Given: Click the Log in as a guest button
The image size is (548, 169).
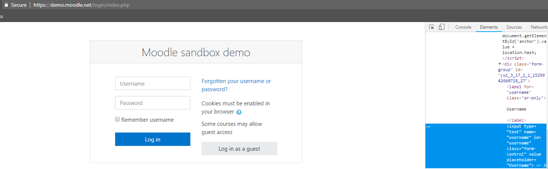Looking at the screenshot, I should coord(239,149).
